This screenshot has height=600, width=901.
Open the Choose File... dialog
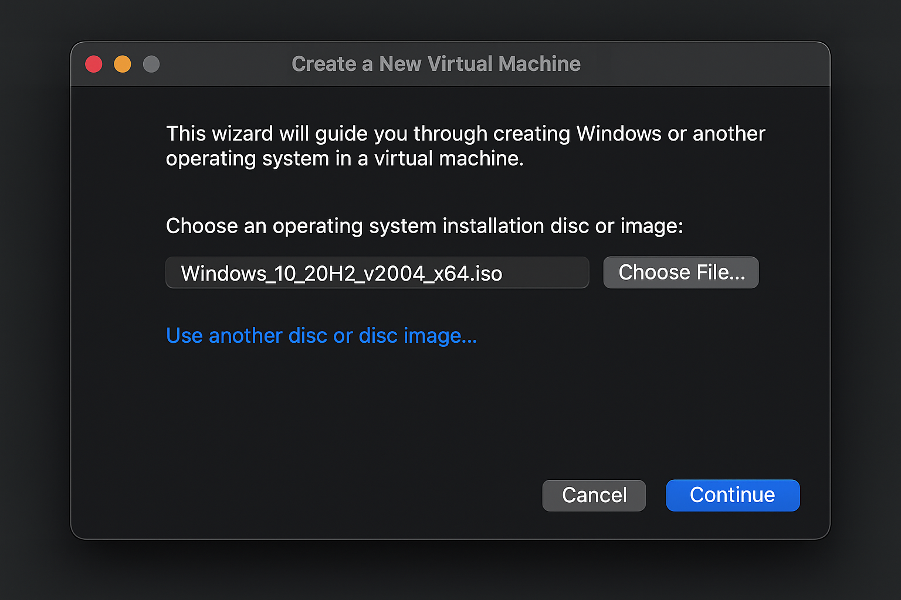pos(681,272)
